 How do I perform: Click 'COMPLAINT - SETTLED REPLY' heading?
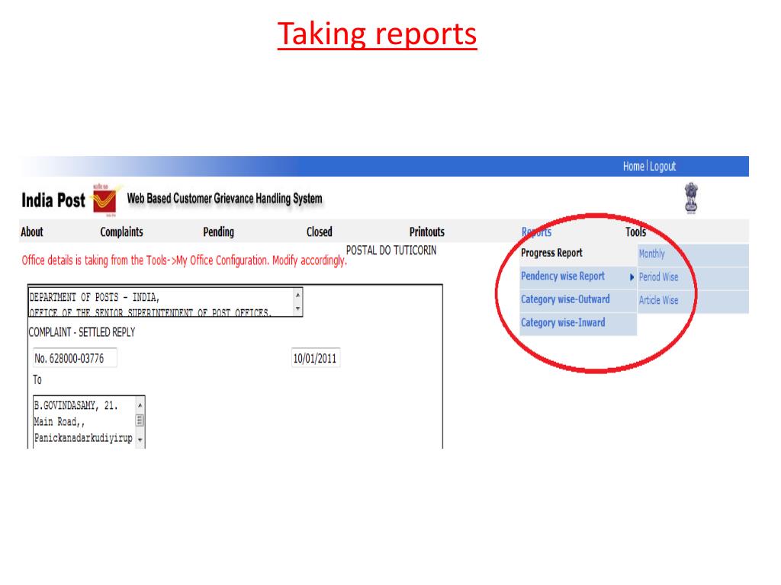pyautogui.click(x=82, y=332)
